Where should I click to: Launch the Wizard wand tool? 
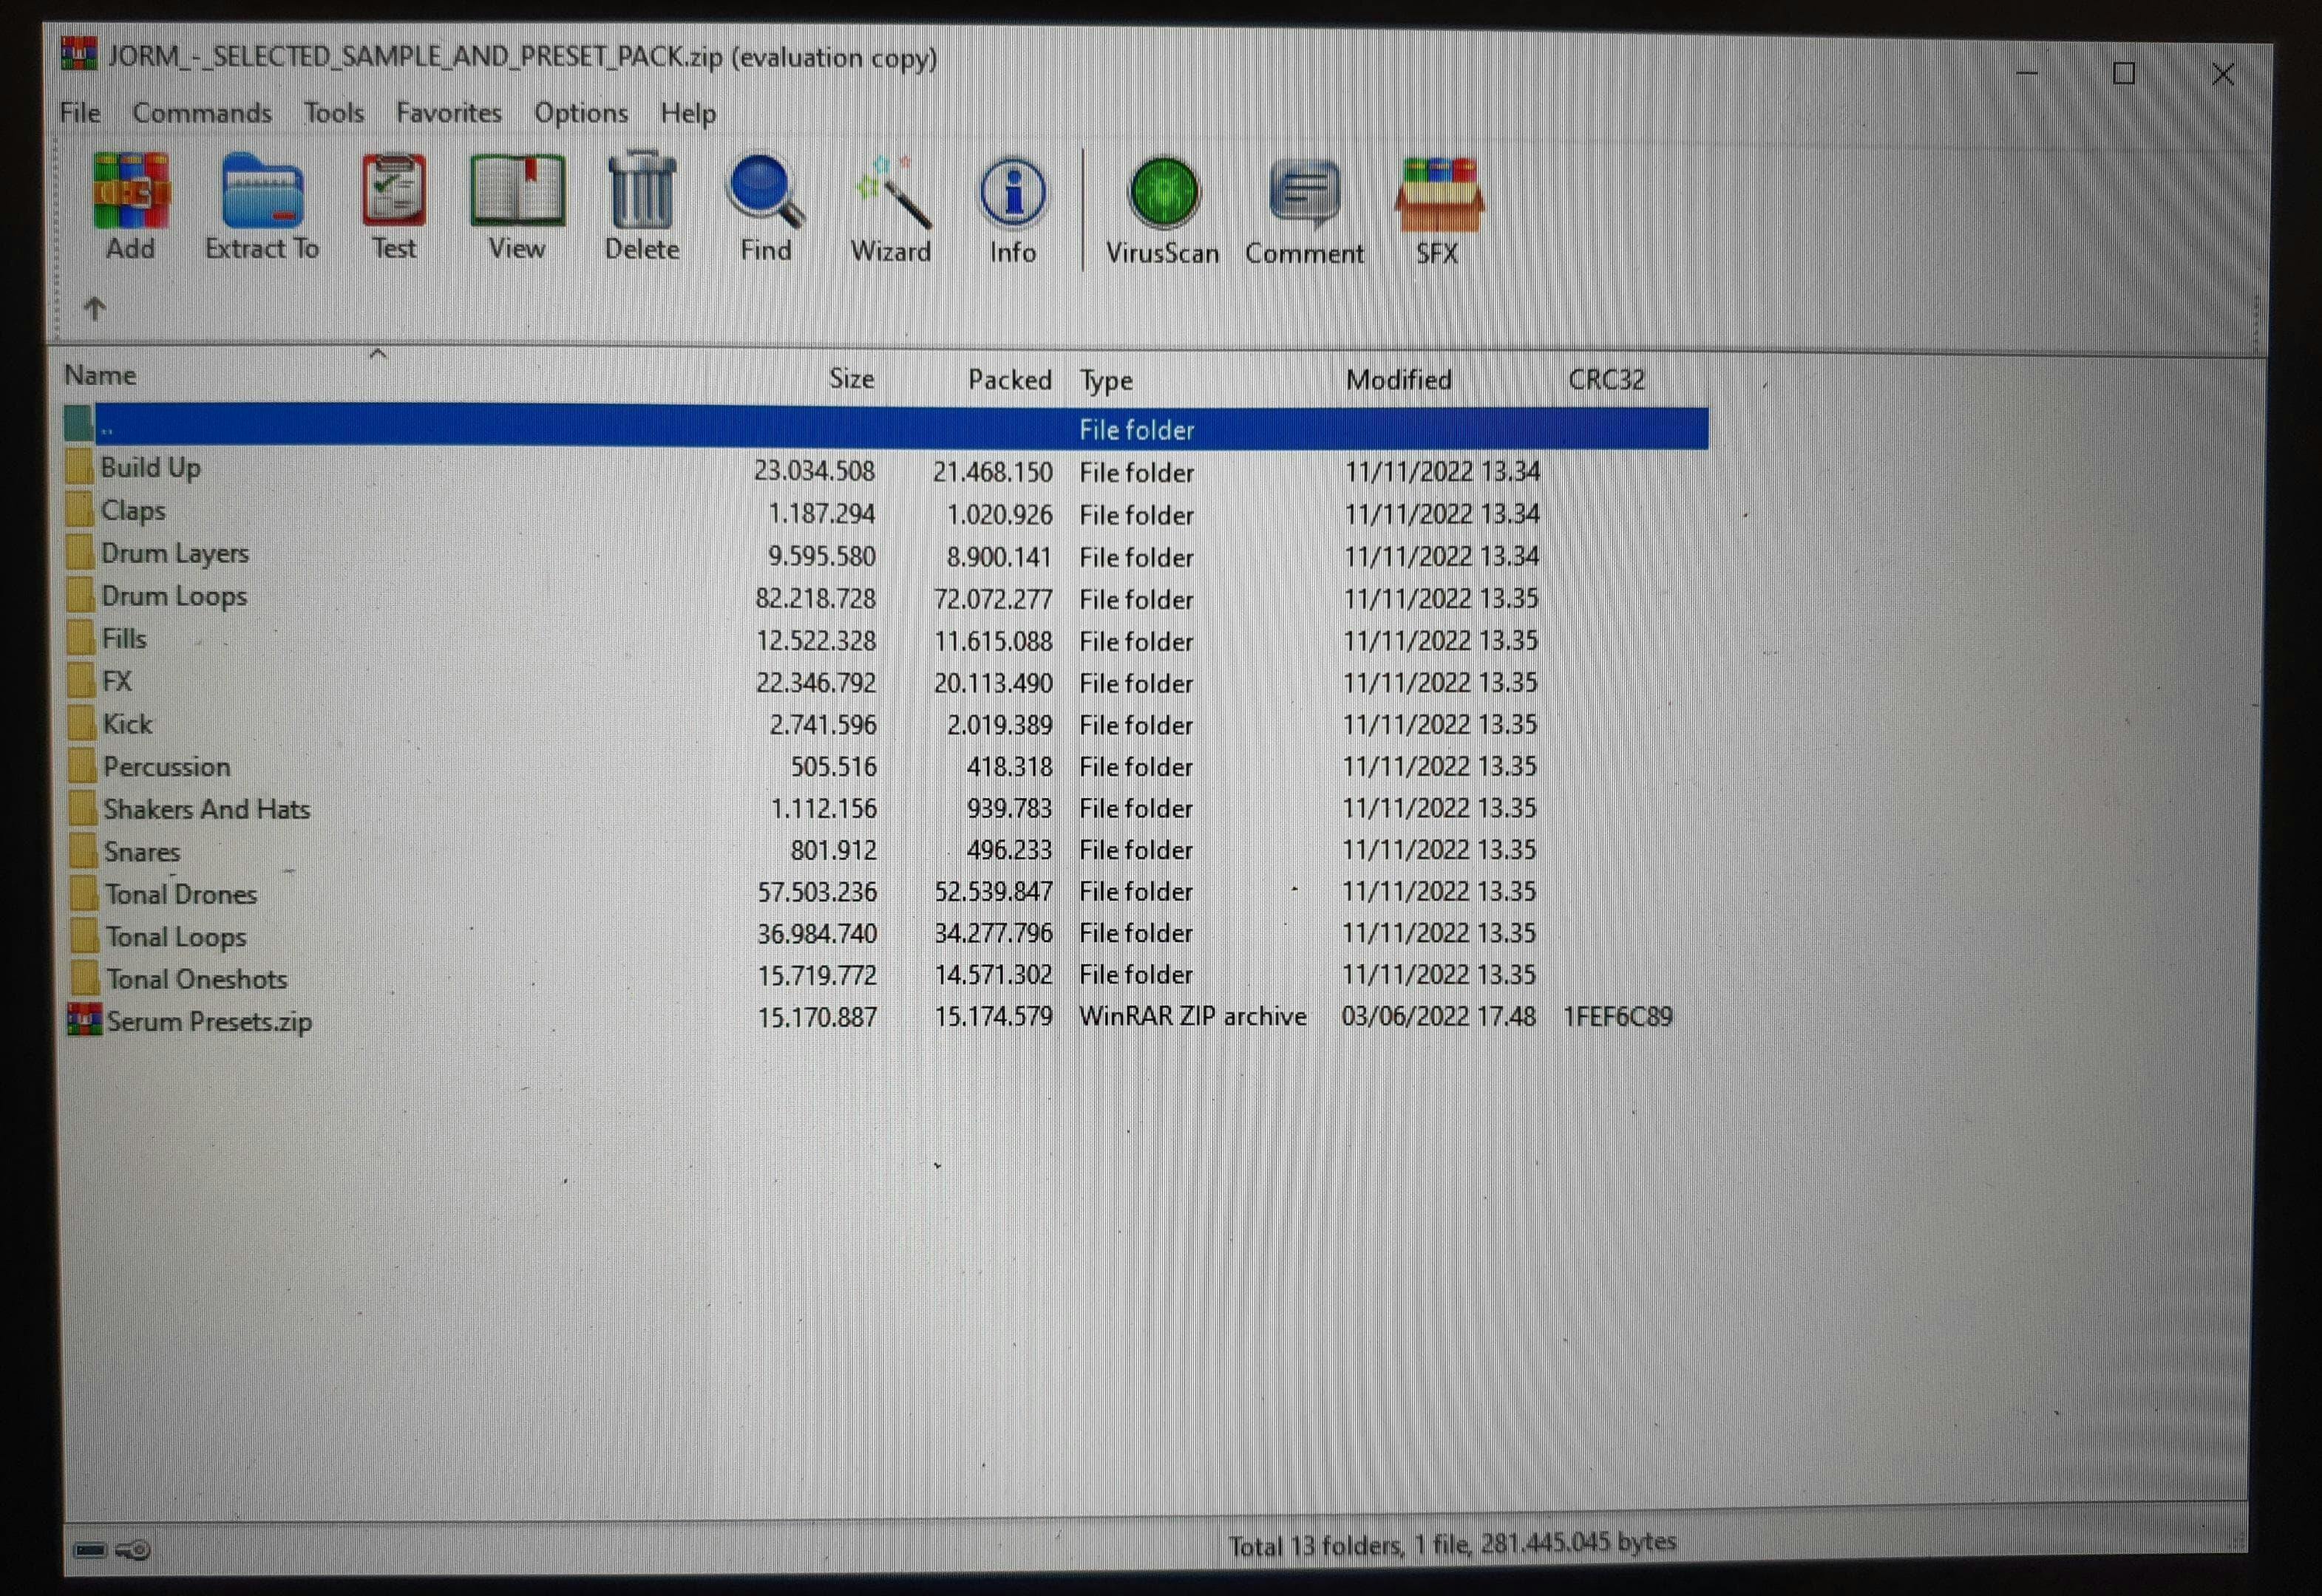(890, 206)
